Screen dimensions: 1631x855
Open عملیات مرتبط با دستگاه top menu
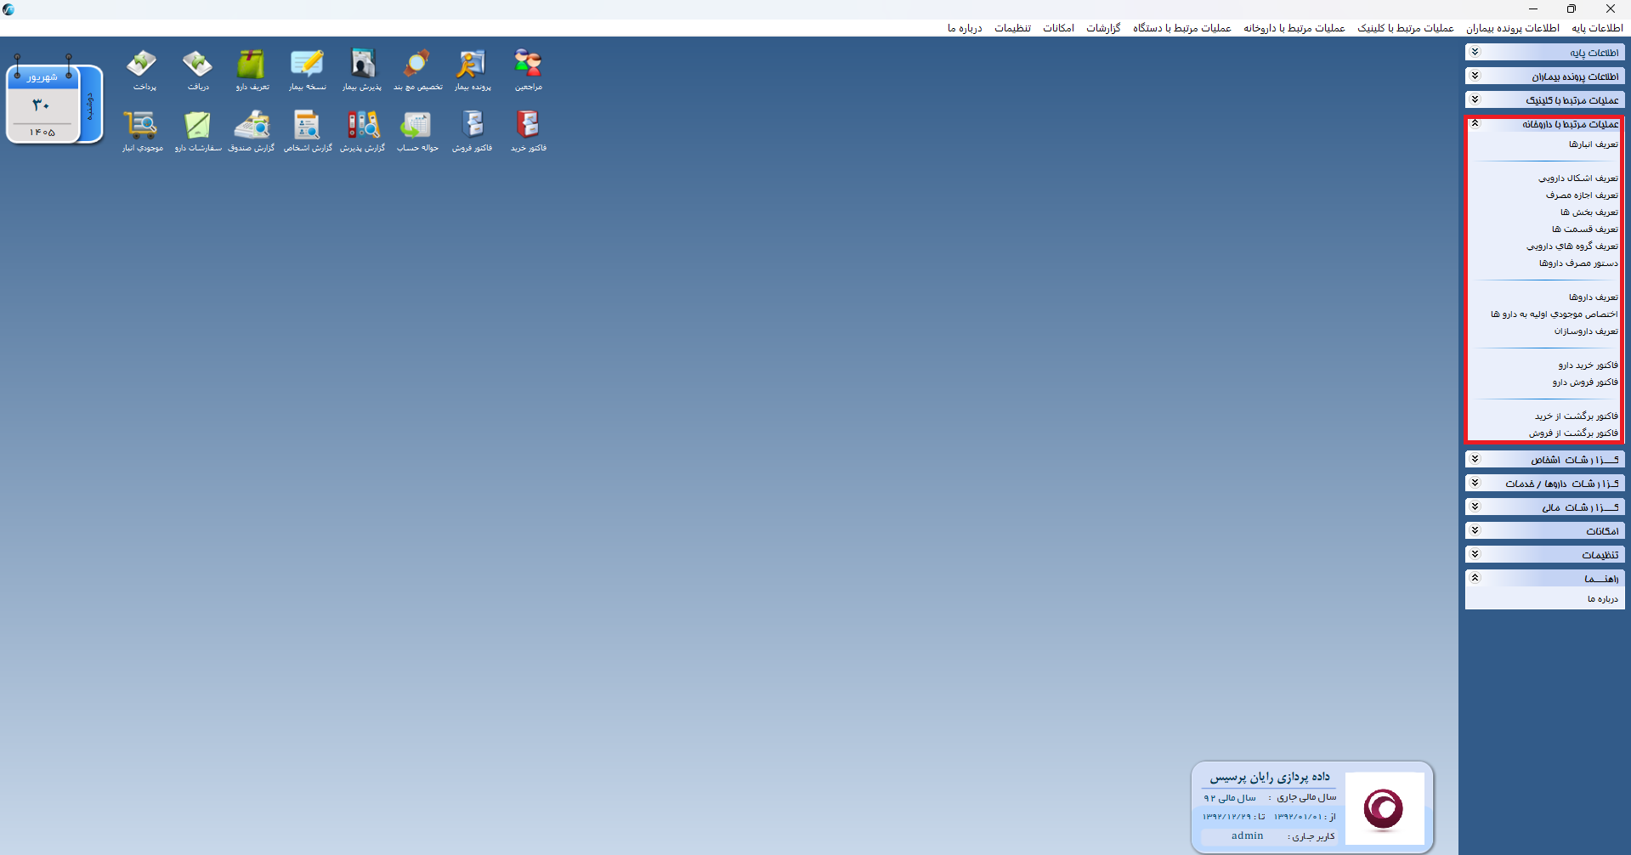click(x=1181, y=28)
